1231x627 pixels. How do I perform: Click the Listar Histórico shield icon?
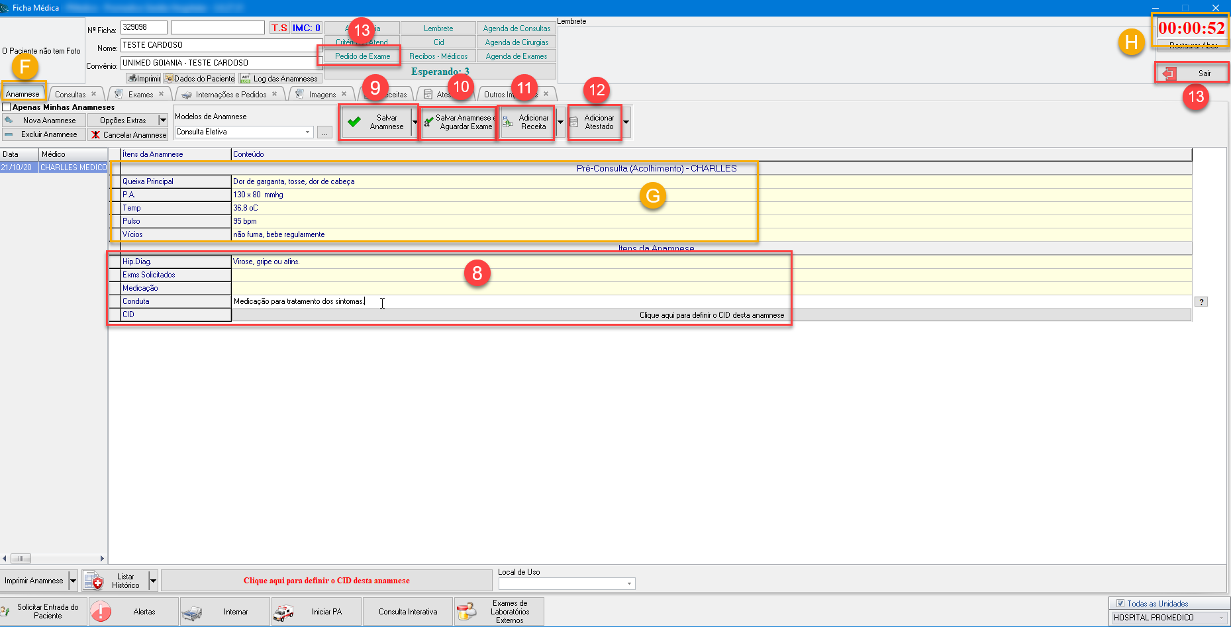point(94,581)
